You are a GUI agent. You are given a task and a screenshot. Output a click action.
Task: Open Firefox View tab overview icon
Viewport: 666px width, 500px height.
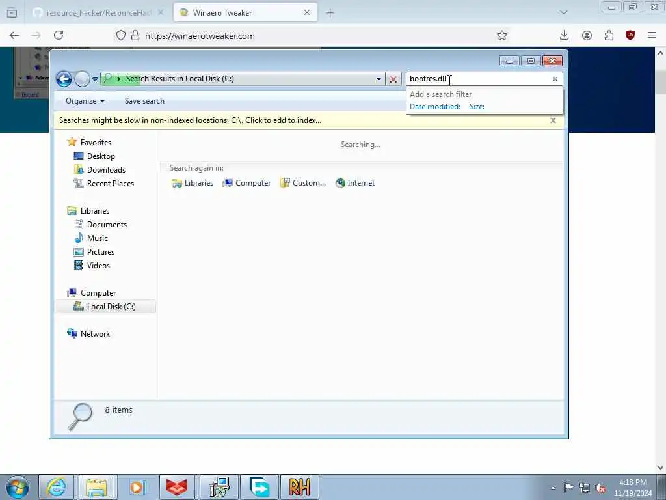pos(12,13)
